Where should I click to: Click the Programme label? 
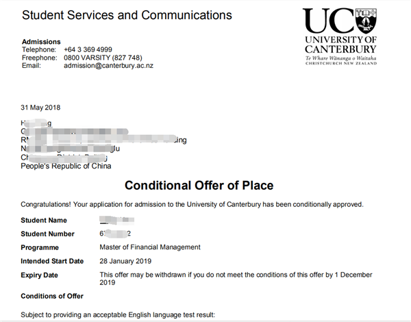[41, 247]
